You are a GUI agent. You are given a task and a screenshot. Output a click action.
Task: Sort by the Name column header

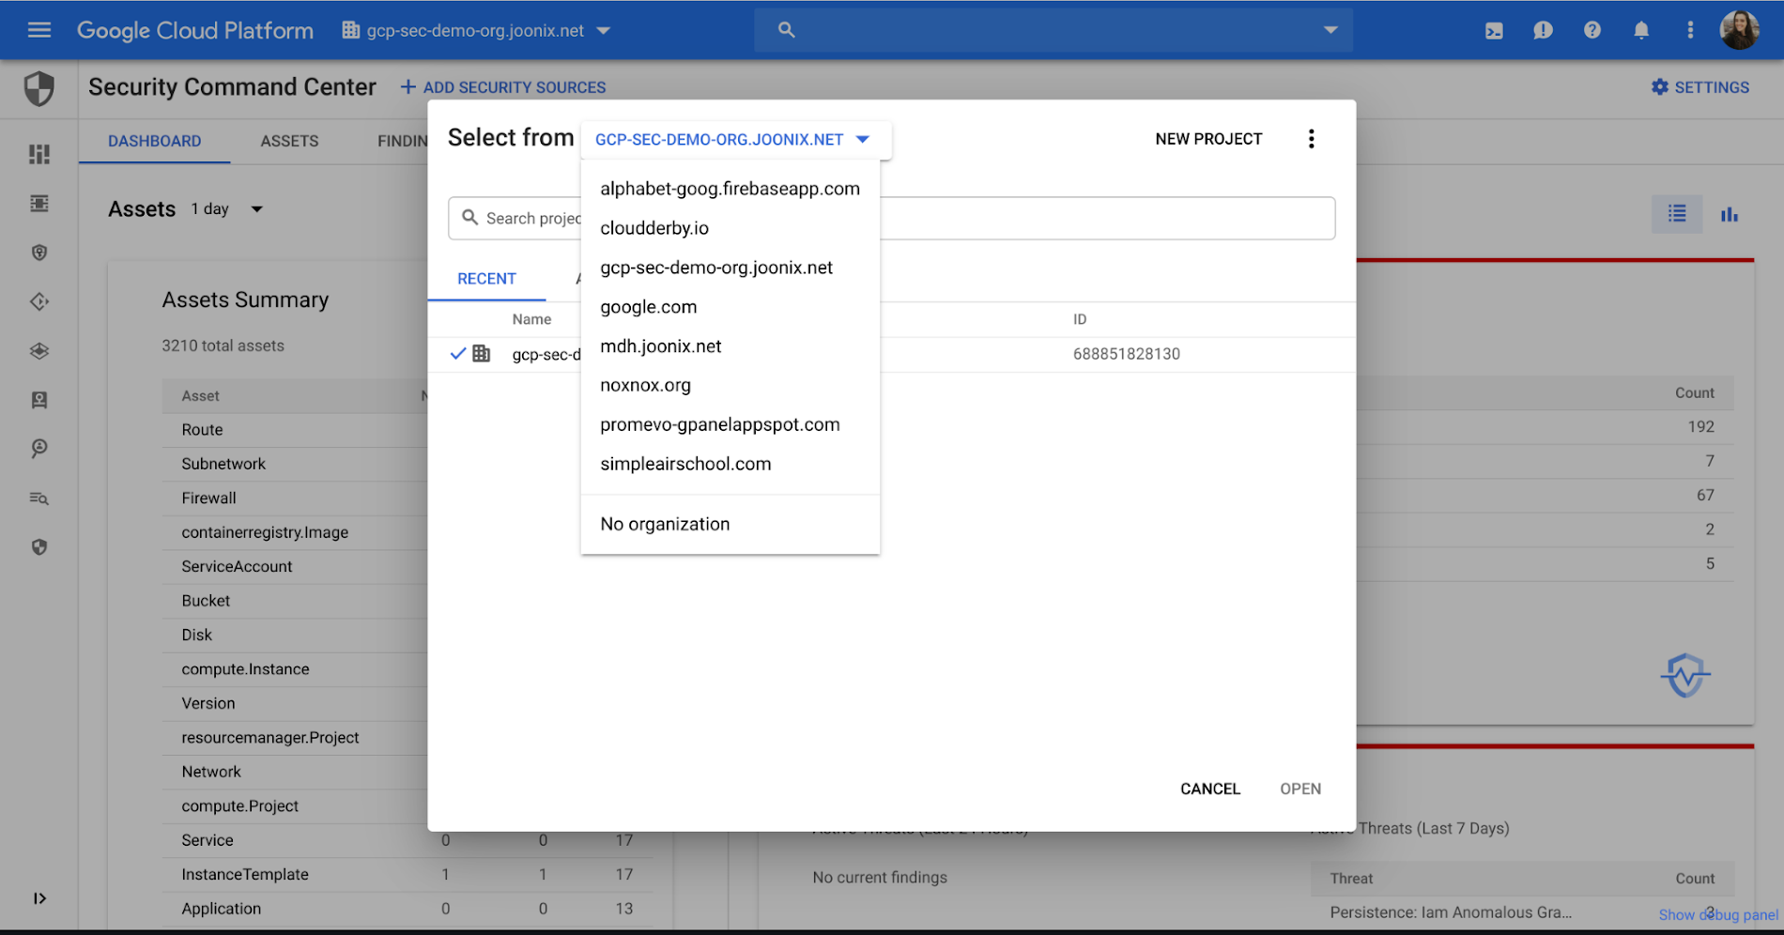[531, 319]
